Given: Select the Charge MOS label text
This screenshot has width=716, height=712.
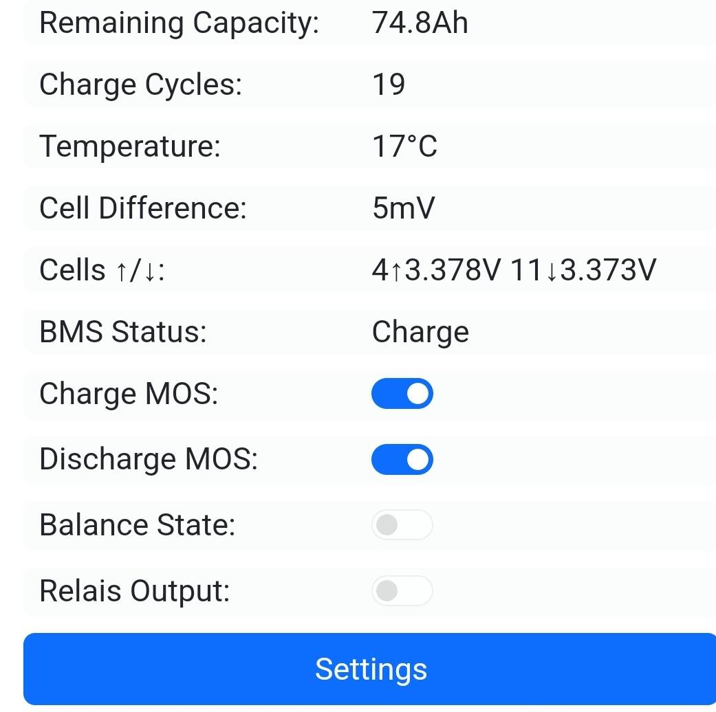Looking at the screenshot, I should point(129,393).
